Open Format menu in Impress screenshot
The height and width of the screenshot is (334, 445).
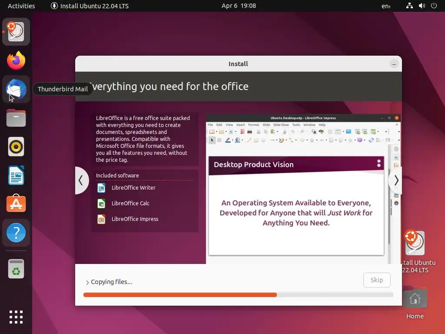254,125
